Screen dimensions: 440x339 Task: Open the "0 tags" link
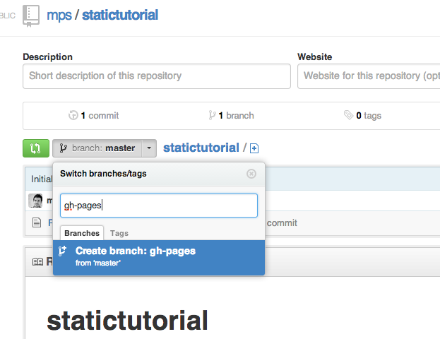[362, 115]
